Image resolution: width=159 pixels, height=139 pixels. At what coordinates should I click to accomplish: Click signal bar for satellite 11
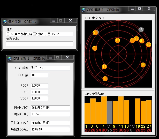[121, 110]
